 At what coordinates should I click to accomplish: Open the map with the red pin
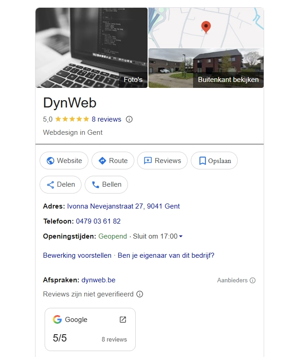206,27
